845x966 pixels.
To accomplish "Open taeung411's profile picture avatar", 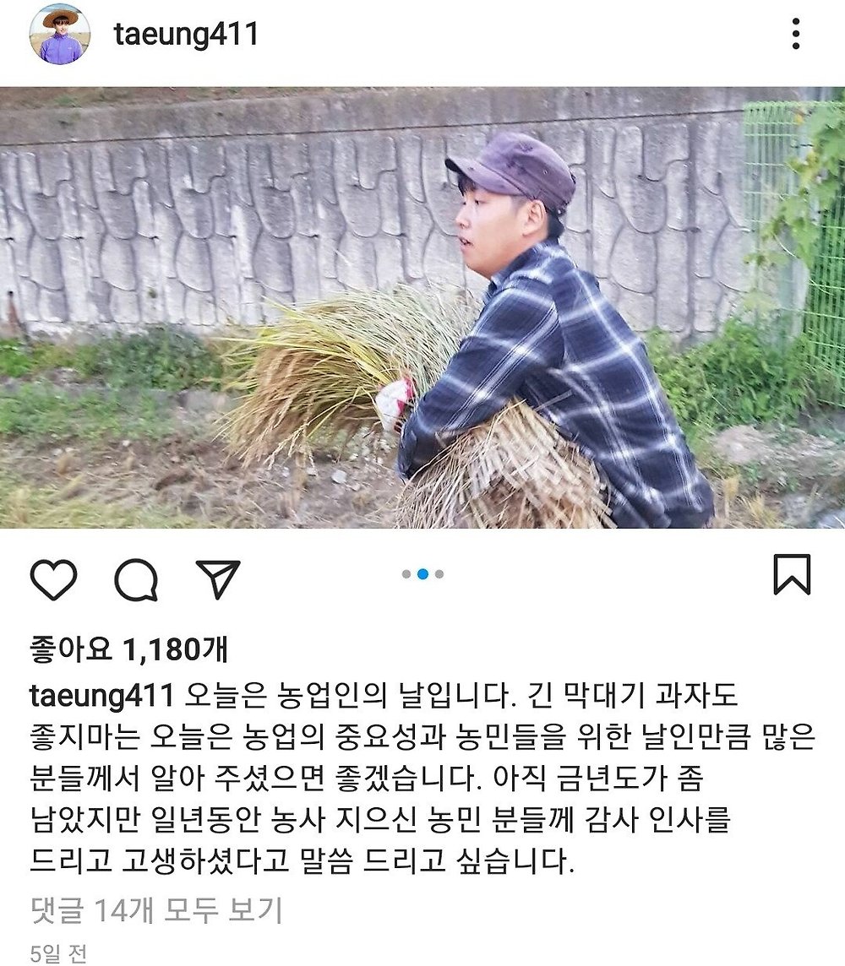I will pyautogui.click(x=60, y=34).
